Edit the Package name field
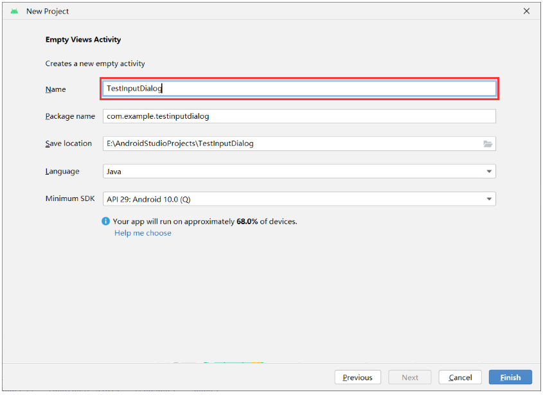543x395 pixels. [299, 116]
